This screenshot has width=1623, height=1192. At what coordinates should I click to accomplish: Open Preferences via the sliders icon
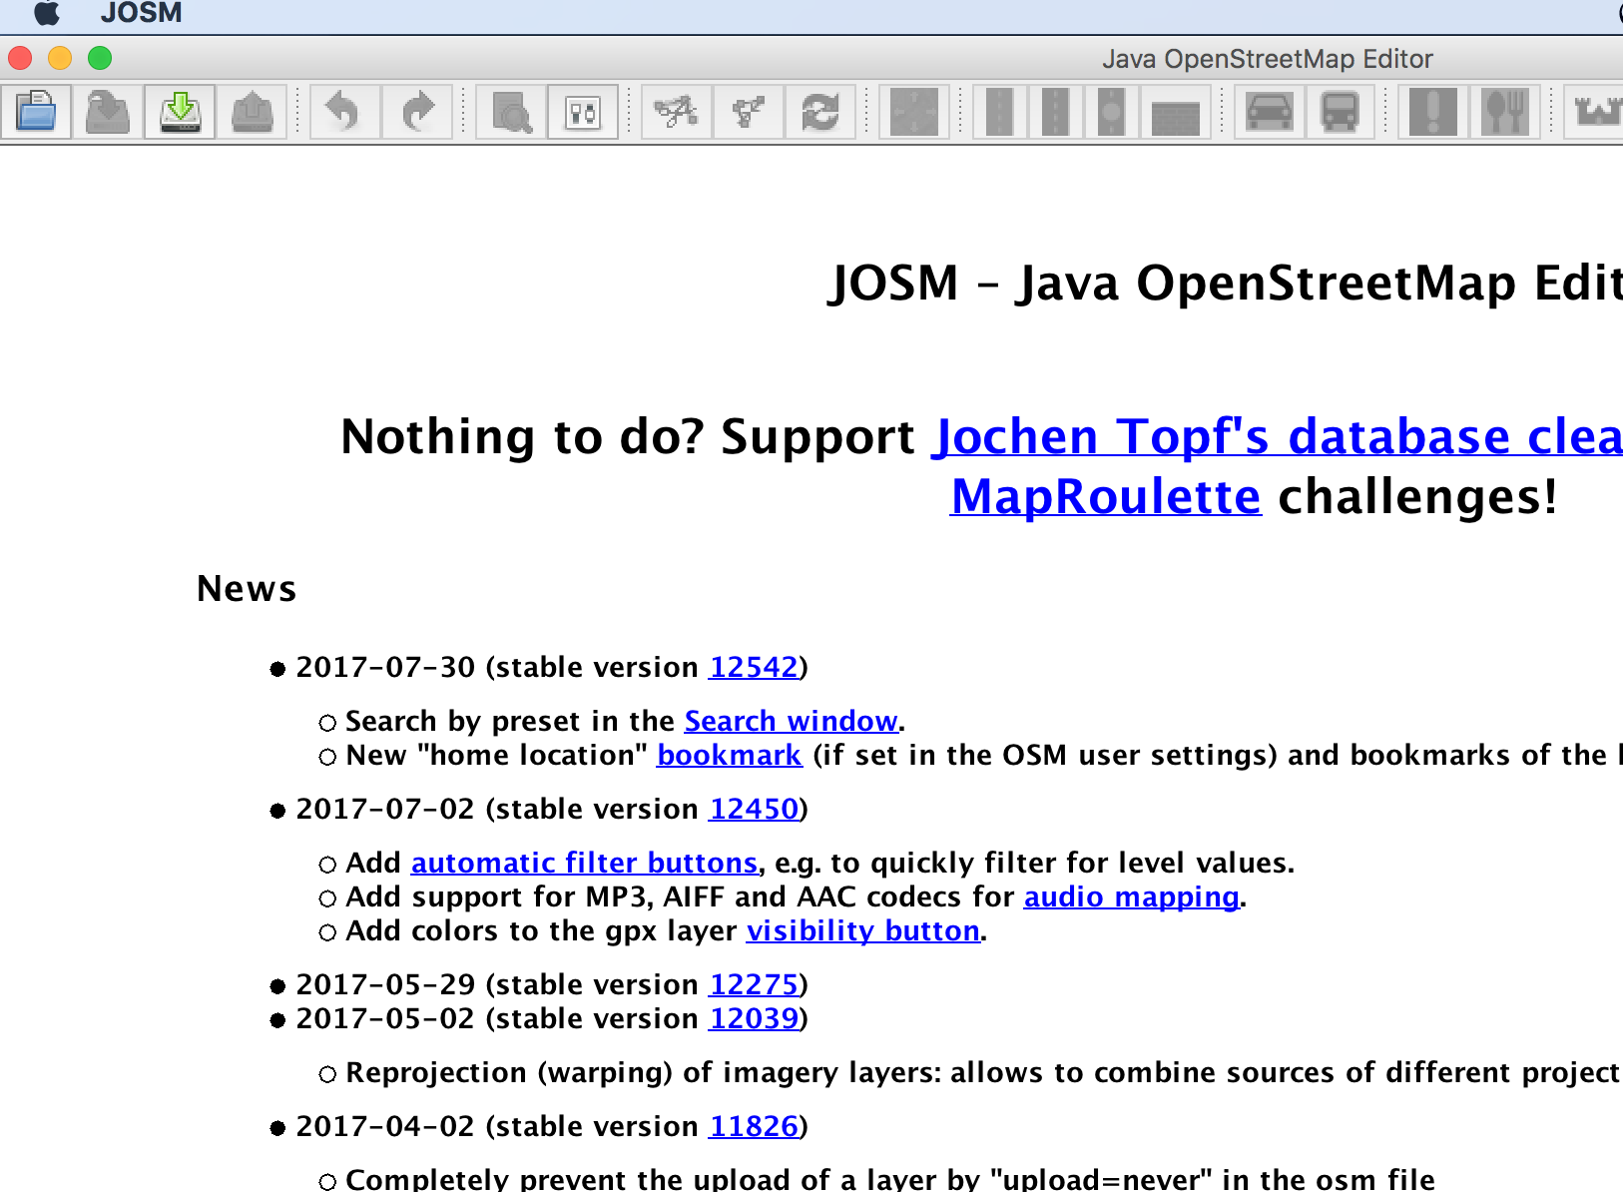click(x=583, y=112)
